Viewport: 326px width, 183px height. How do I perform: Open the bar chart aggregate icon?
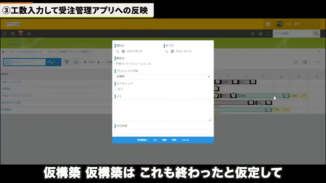coord(76,62)
